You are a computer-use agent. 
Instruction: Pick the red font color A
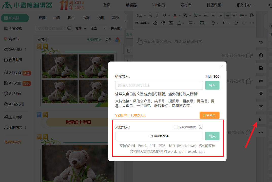(x=175, y=15)
